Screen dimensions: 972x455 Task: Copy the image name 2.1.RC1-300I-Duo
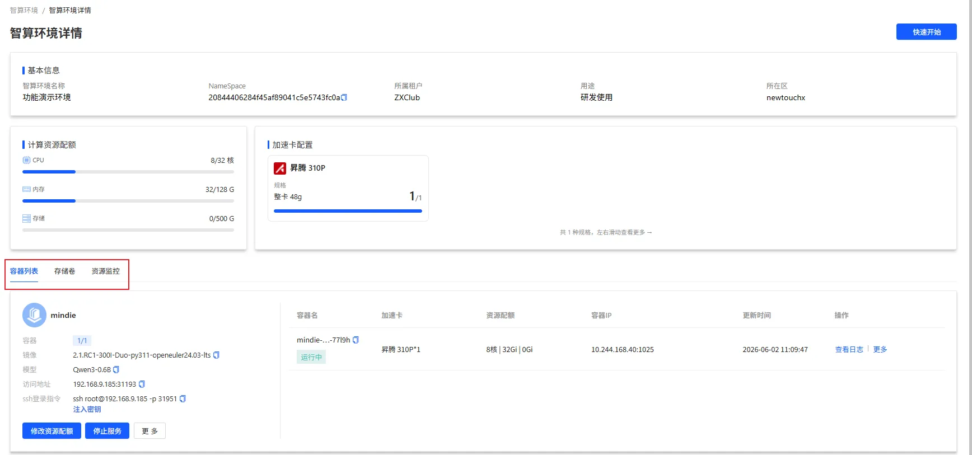pyautogui.click(x=217, y=355)
